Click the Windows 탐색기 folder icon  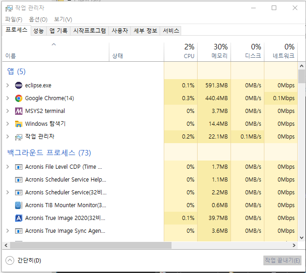click(19, 124)
